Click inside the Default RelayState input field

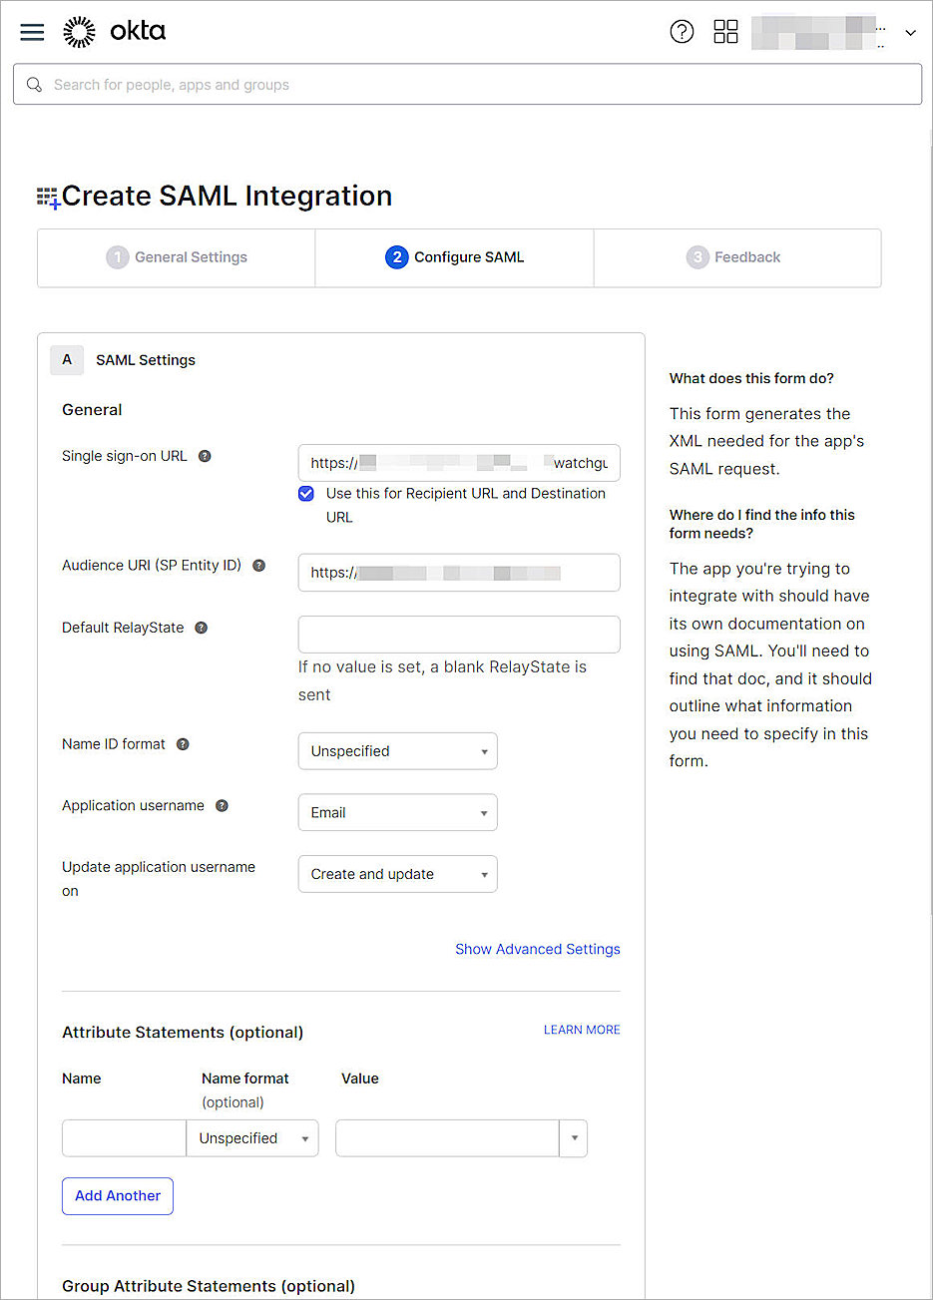tap(458, 634)
